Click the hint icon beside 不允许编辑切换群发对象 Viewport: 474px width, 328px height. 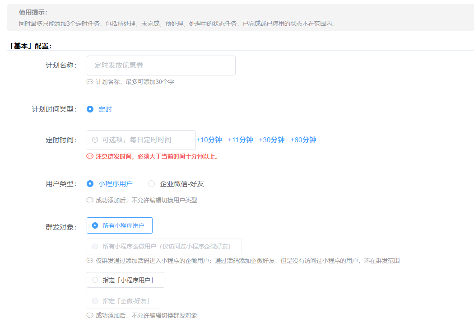click(90, 315)
